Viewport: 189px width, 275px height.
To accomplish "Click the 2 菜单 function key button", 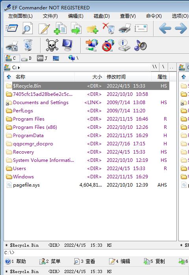I will click(50, 261).
